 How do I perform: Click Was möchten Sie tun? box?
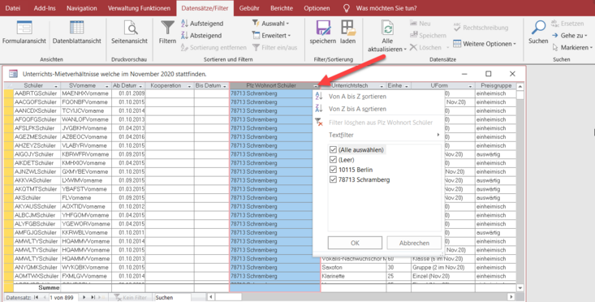click(386, 8)
